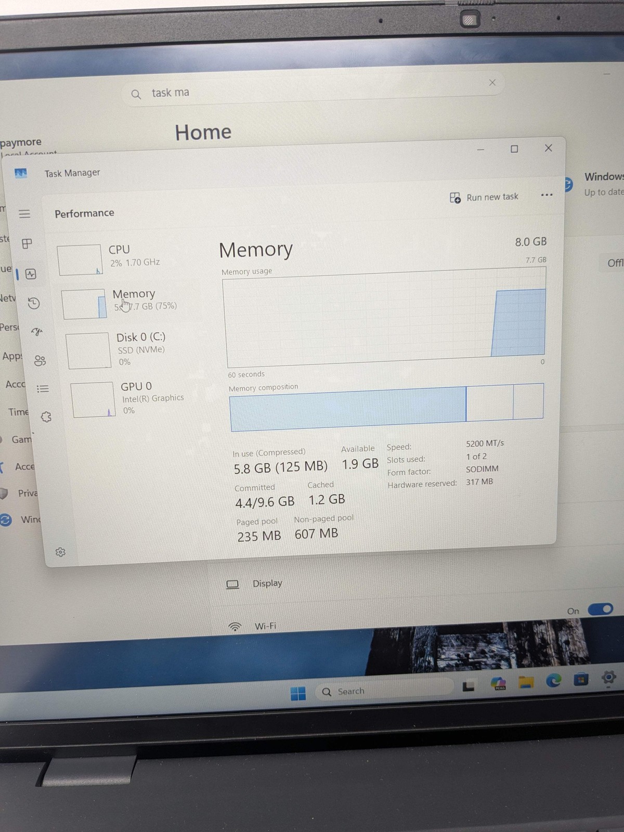
Task: Select the Performance page icon in sidebar
Action: click(x=31, y=274)
